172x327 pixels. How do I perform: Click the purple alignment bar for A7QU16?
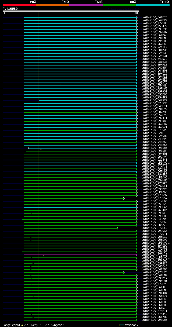pyautogui.click(x=80, y=255)
